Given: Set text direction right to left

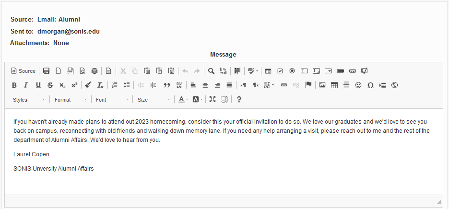Looking at the screenshot, I should coord(255,85).
